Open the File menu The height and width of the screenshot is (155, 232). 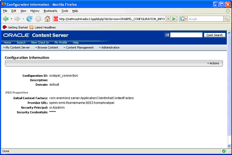pos(5,11)
